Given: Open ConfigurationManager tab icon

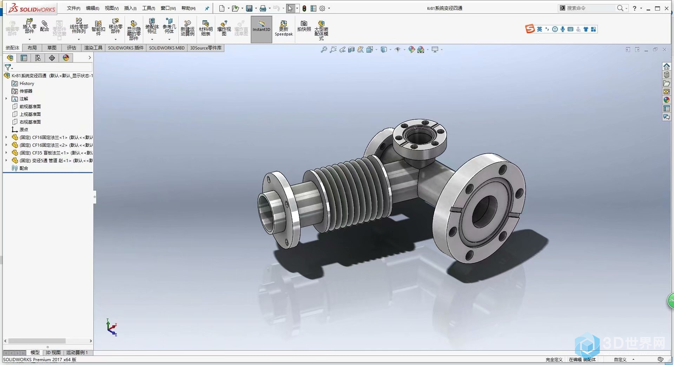Looking at the screenshot, I should coord(38,58).
